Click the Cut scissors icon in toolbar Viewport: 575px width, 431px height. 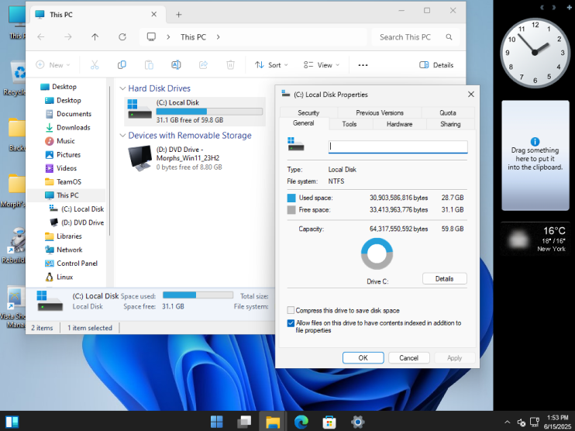(x=95, y=65)
